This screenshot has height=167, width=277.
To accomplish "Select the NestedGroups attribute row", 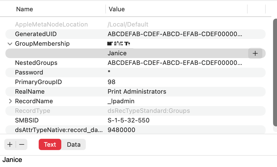I will [36, 63].
